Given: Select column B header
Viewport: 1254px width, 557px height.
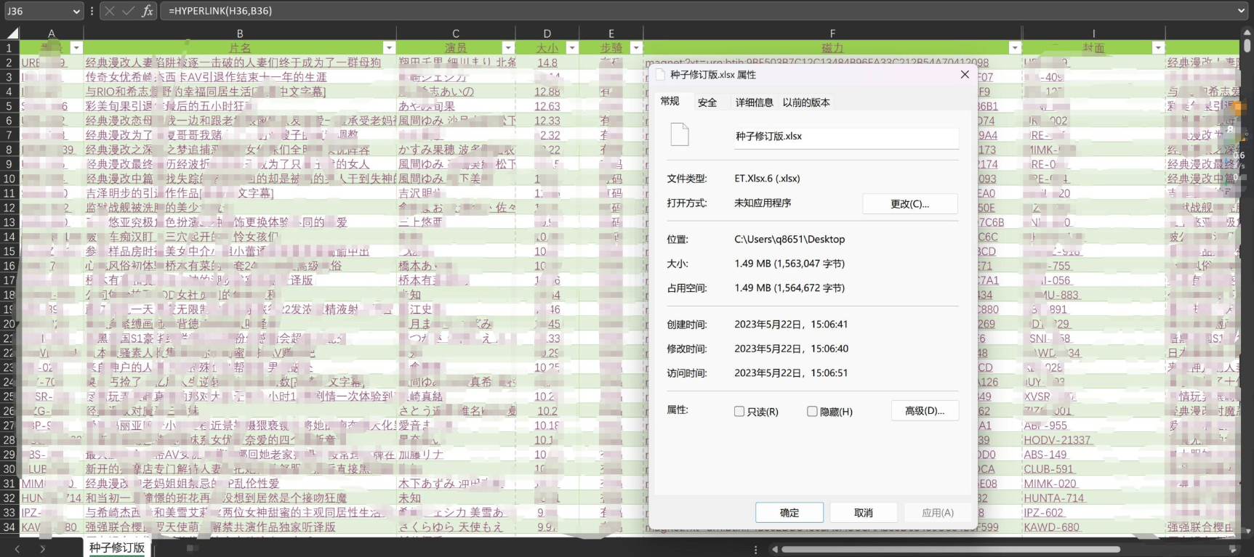Looking at the screenshot, I should [x=240, y=33].
